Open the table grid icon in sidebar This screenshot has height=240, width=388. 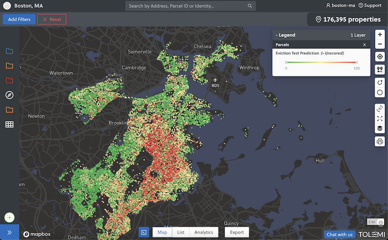[x=9, y=124]
